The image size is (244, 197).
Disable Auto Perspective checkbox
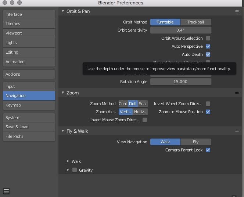[x=208, y=46]
